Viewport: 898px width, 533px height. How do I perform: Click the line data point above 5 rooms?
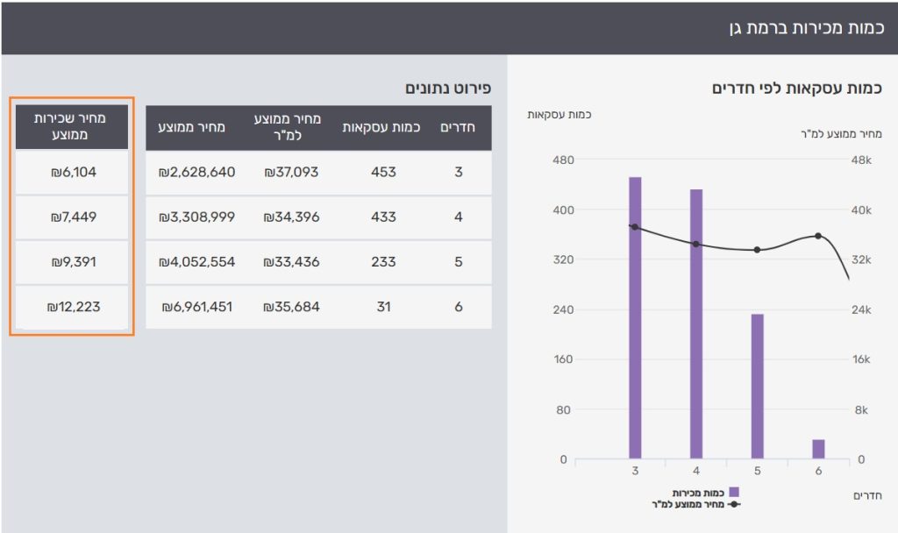(x=757, y=250)
